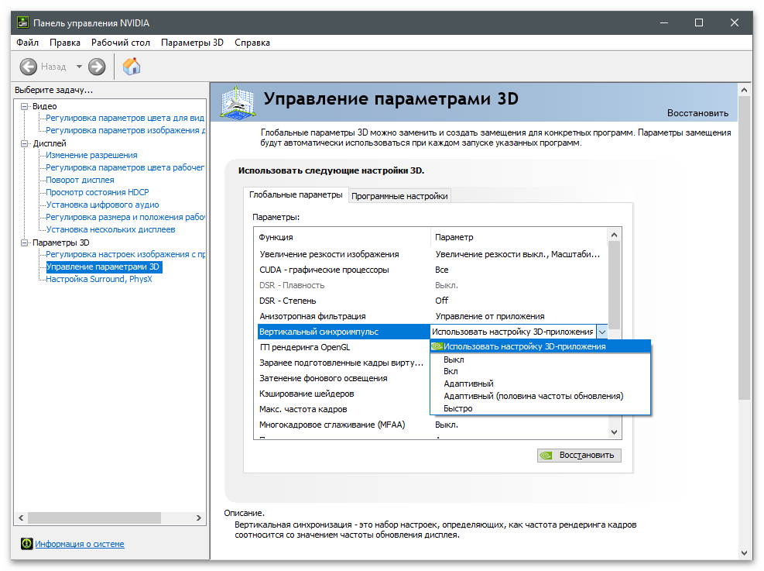Switch to Программные настройки tab
Viewport: 764px width, 571px height.
pyautogui.click(x=399, y=196)
